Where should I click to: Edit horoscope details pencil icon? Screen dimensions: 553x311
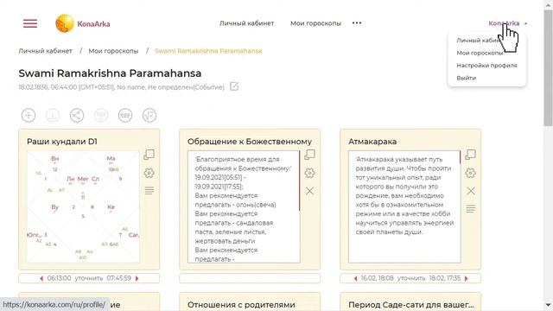(x=234, y=86)
